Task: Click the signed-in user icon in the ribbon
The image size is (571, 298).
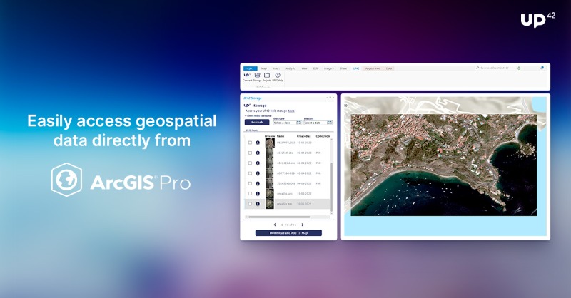Action: (x=542, y=68)
